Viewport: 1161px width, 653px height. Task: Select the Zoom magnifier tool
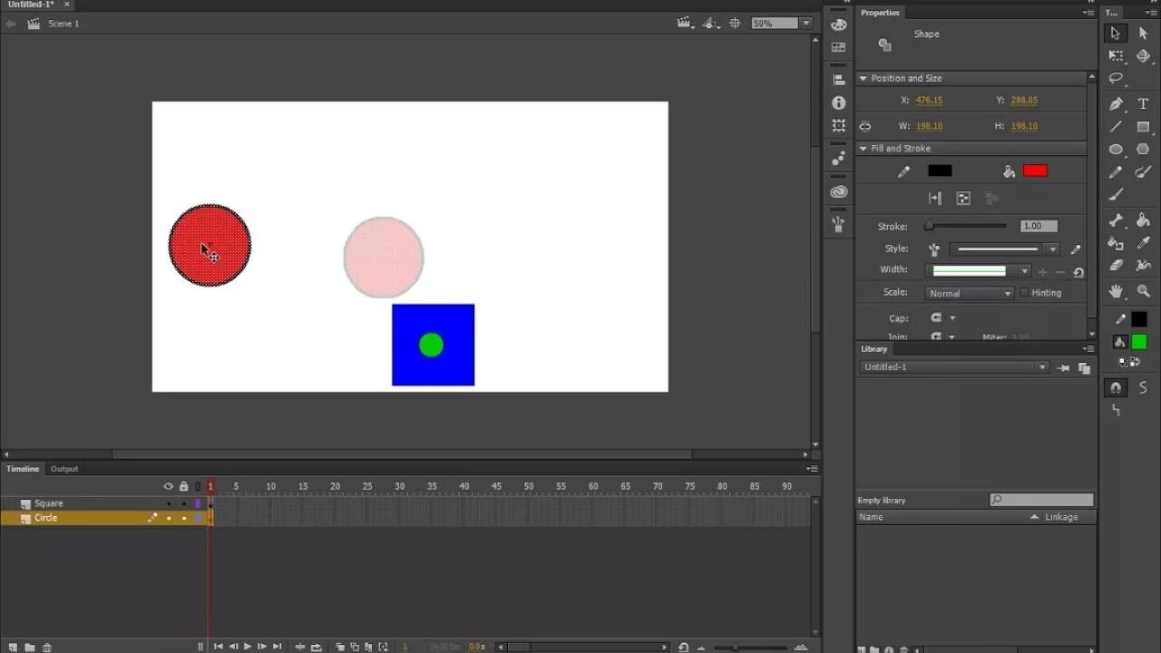[1143, 291]
